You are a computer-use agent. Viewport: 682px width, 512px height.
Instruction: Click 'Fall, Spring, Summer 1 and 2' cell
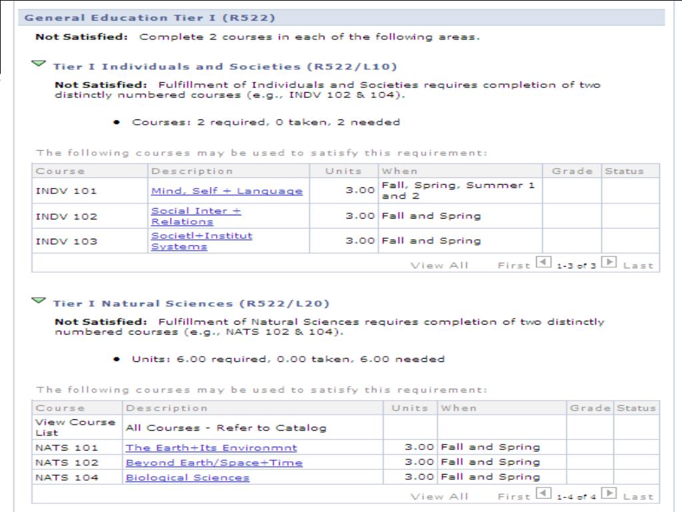(460, 191)
